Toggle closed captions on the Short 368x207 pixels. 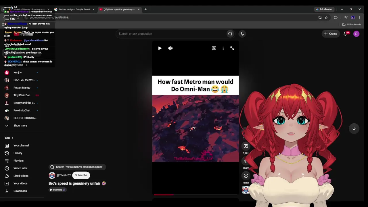[x=214, y=48]
